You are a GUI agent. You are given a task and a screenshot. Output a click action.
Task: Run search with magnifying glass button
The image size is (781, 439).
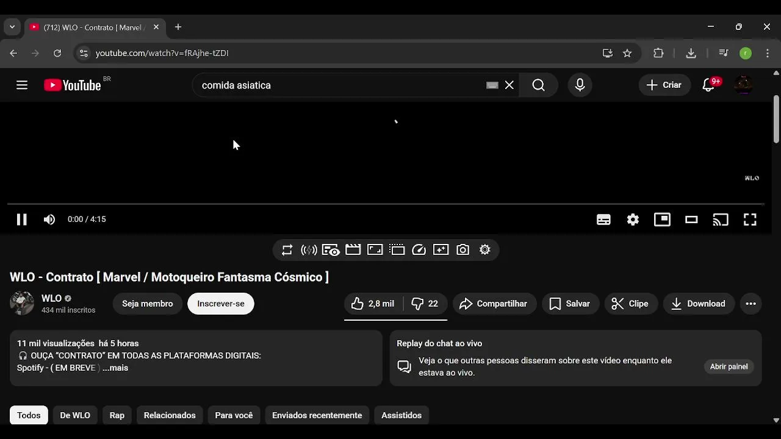pos(539,85)
